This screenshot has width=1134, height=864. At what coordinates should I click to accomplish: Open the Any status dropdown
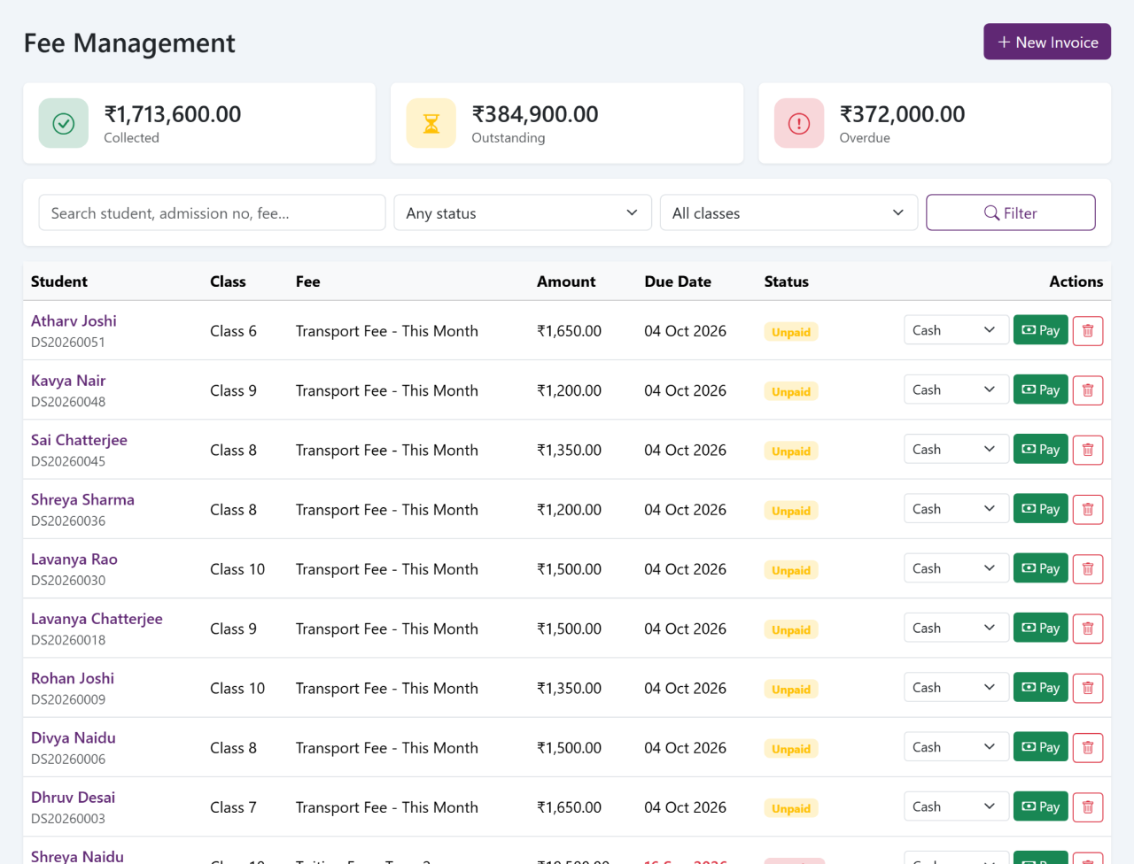pos(523,212)
